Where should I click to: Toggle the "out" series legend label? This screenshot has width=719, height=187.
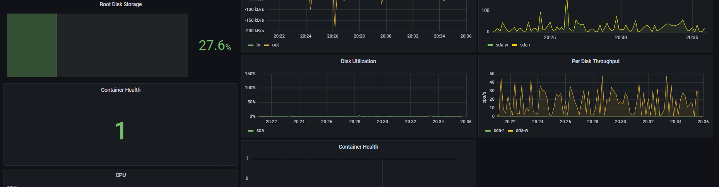[276, 45]
